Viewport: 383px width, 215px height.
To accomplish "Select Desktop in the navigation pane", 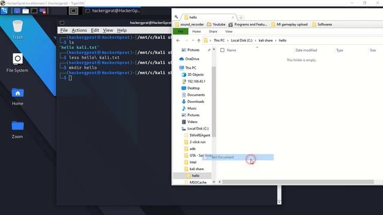I will coord(191,88).
